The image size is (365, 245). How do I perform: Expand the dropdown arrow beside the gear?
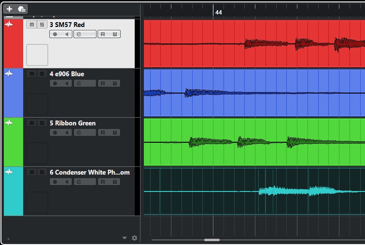[x=125, y=238]
